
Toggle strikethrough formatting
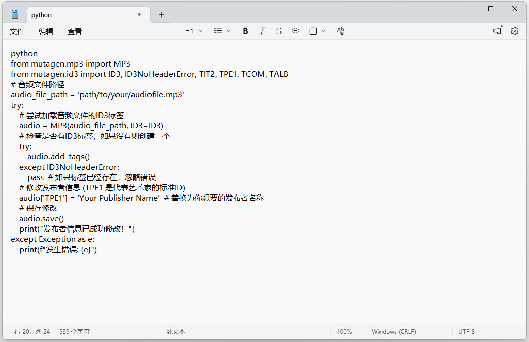click(278, 31)
